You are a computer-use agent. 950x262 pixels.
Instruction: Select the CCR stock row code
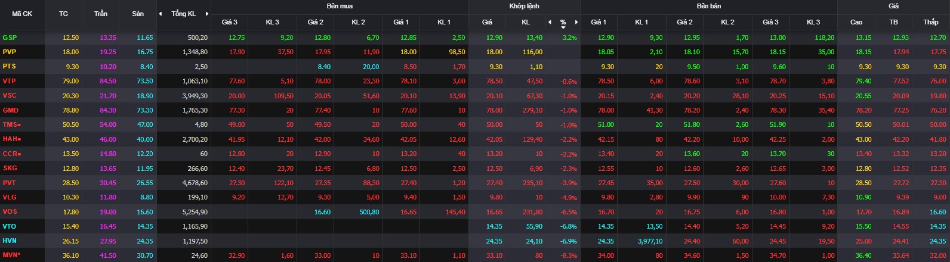[11, 154]
